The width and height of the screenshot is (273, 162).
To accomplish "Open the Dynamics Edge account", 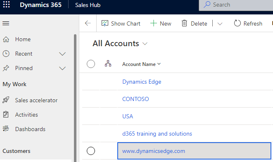I will (x=142, y=82).
